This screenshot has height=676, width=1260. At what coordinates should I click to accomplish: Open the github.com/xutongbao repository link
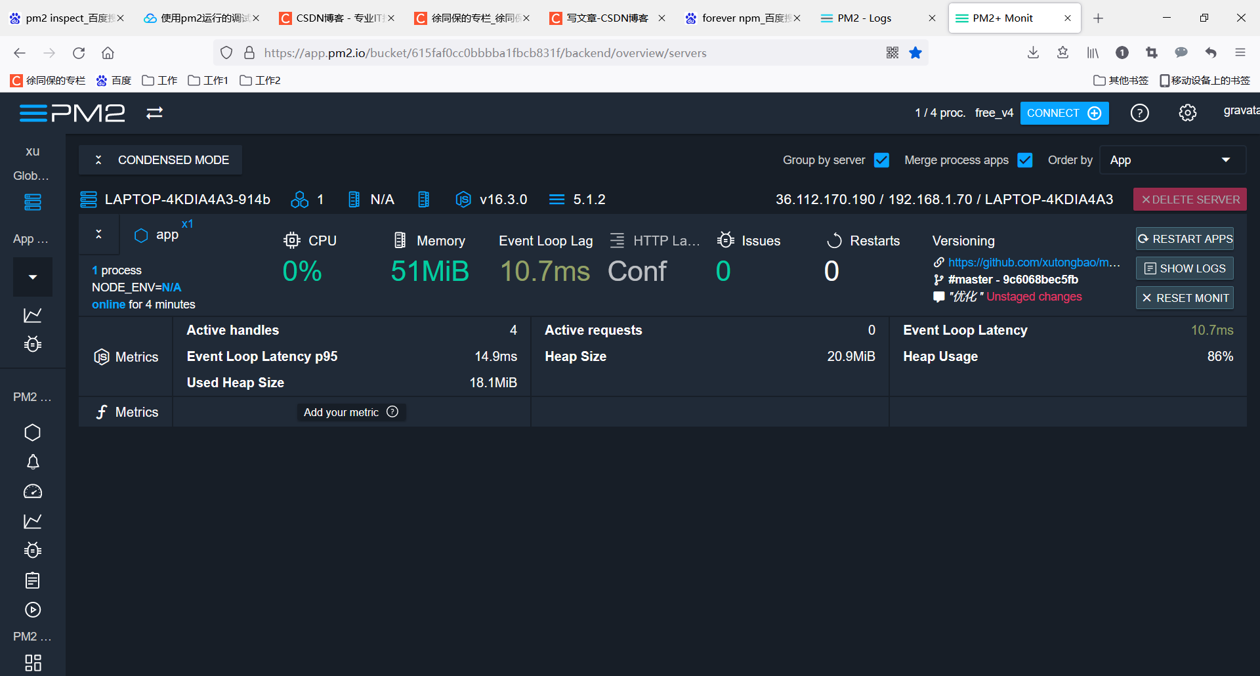[1034, 263]
